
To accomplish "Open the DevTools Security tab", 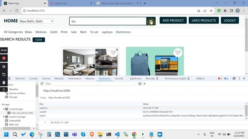I will 119,78.
